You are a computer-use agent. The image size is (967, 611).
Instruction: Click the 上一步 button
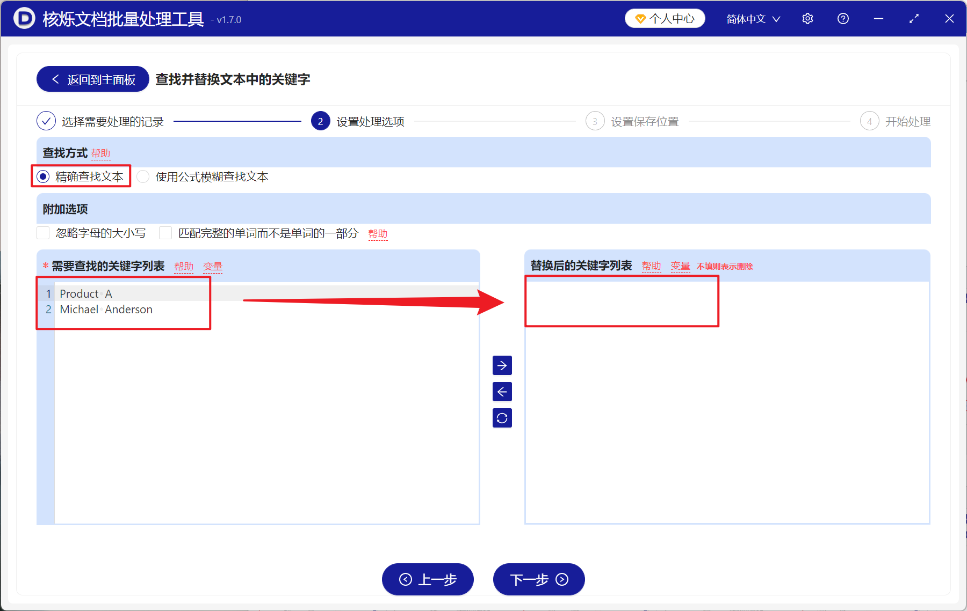(427, 579)
